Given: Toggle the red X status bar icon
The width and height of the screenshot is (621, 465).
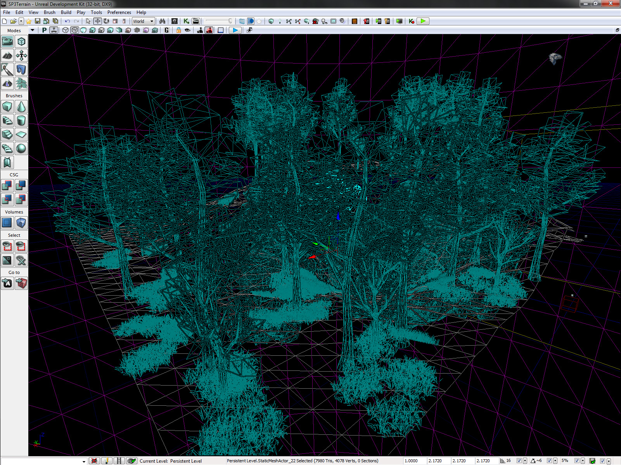Looking at the screenshot, I should pyautogui.click(x=94, y=461).
